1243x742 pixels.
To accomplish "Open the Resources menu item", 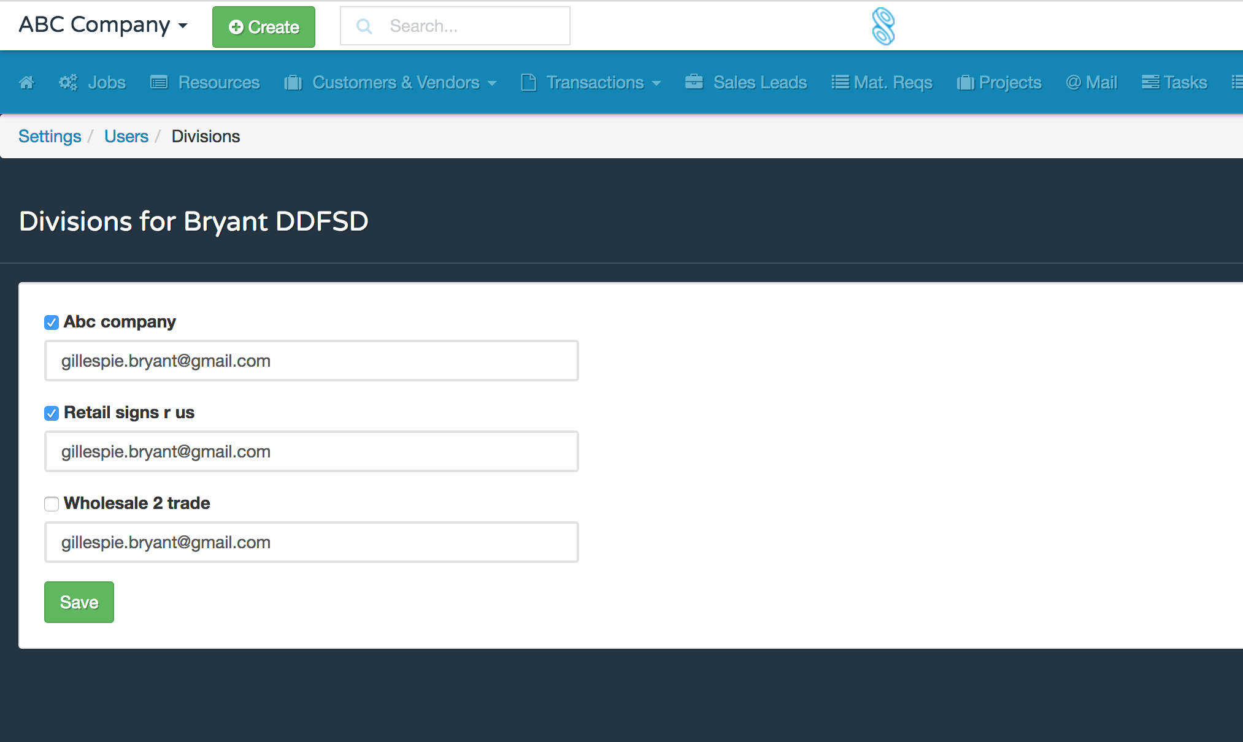I will pos(205,82).
